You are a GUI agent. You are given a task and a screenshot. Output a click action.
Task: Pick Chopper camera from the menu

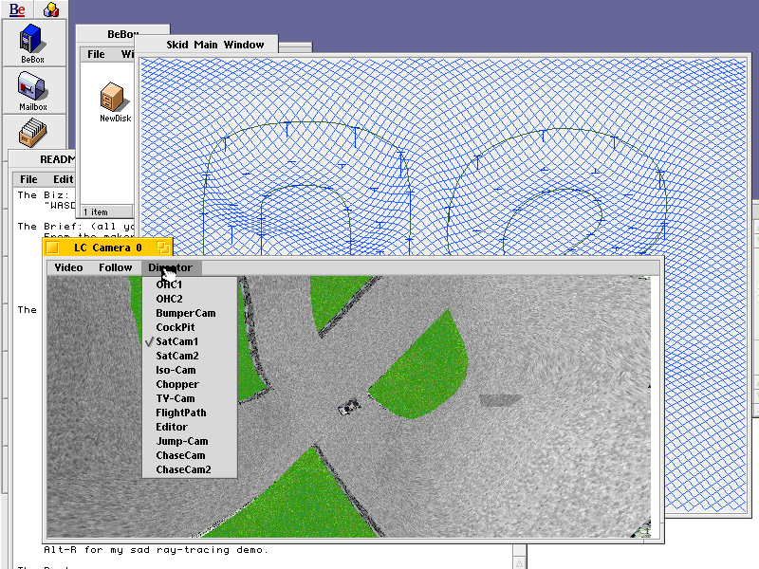pyautogui.click(x=189, y=384)
